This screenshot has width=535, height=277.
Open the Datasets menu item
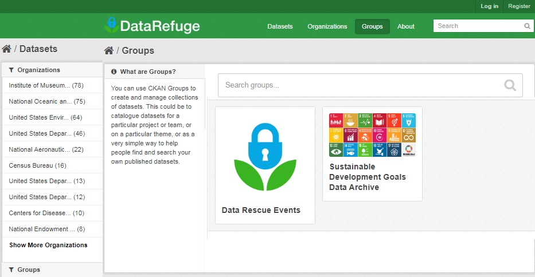click(280, 26)
